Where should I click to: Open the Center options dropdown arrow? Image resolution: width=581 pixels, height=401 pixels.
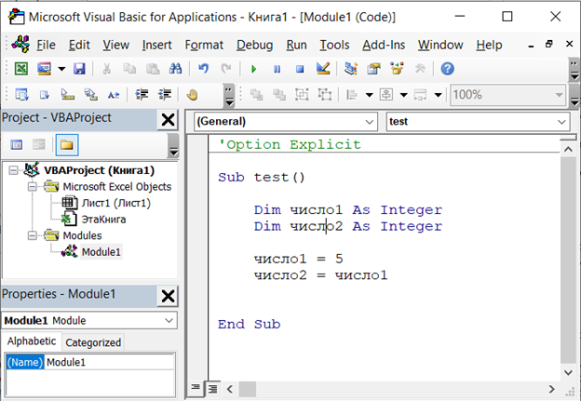coord(403,95)
